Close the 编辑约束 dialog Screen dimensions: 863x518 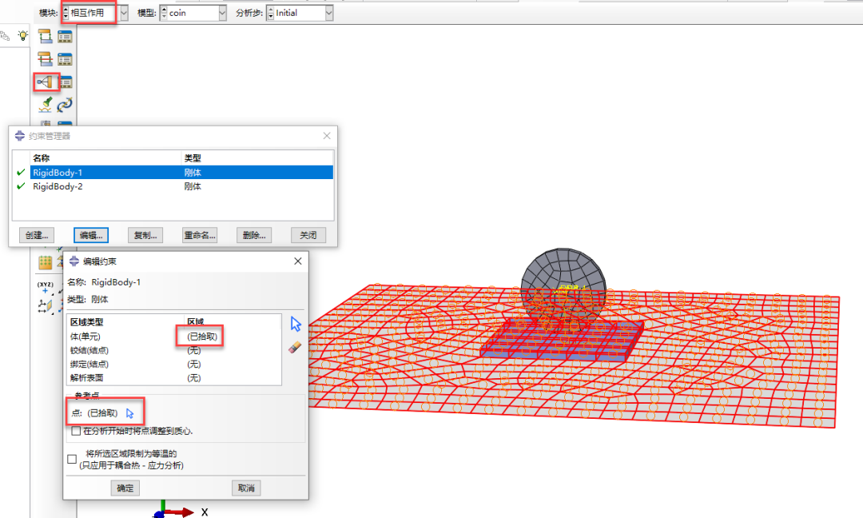pos(298,261)
